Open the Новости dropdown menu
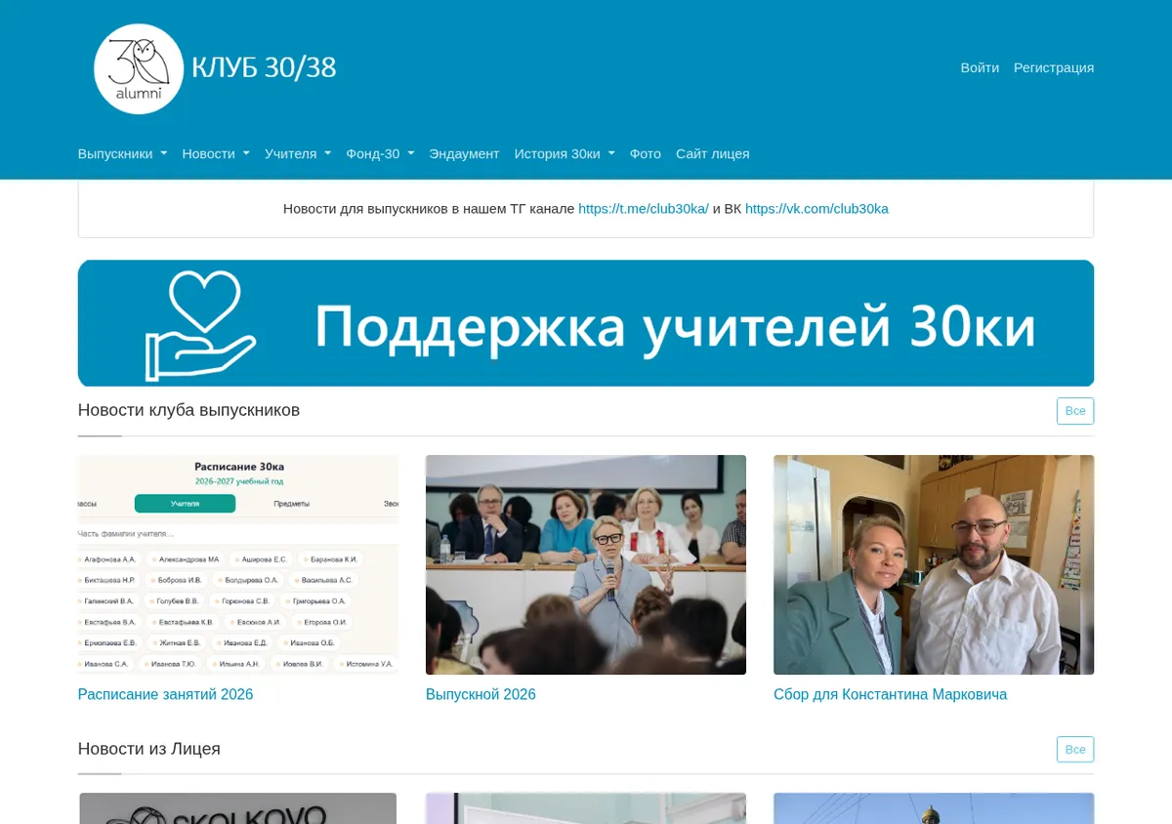 tap(216, 153)
